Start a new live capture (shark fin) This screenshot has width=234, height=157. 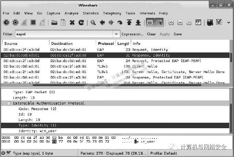24,23
